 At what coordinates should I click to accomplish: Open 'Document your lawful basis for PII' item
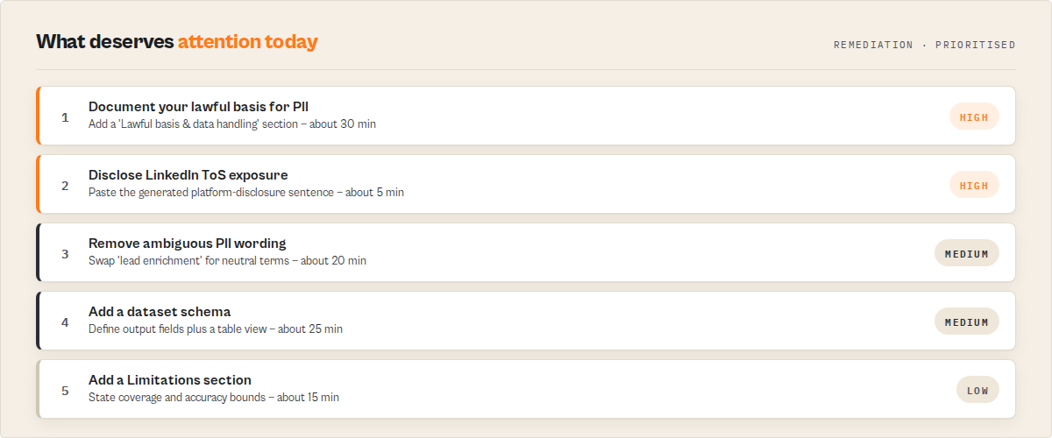(x=526, y=116)
